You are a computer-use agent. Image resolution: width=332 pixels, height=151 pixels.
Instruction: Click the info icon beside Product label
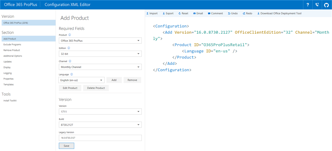tap(70, 35)
